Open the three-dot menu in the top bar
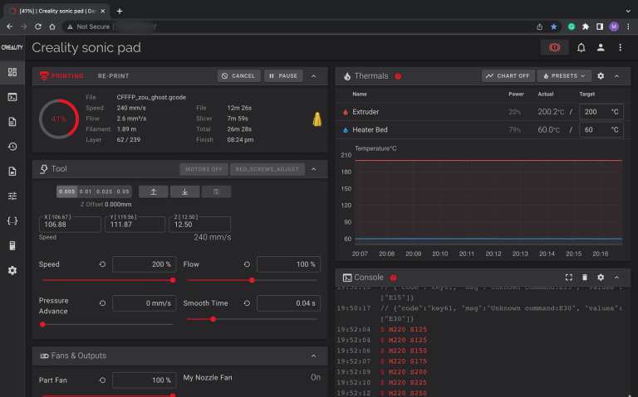The image size is (638, 397). [620, 48]
